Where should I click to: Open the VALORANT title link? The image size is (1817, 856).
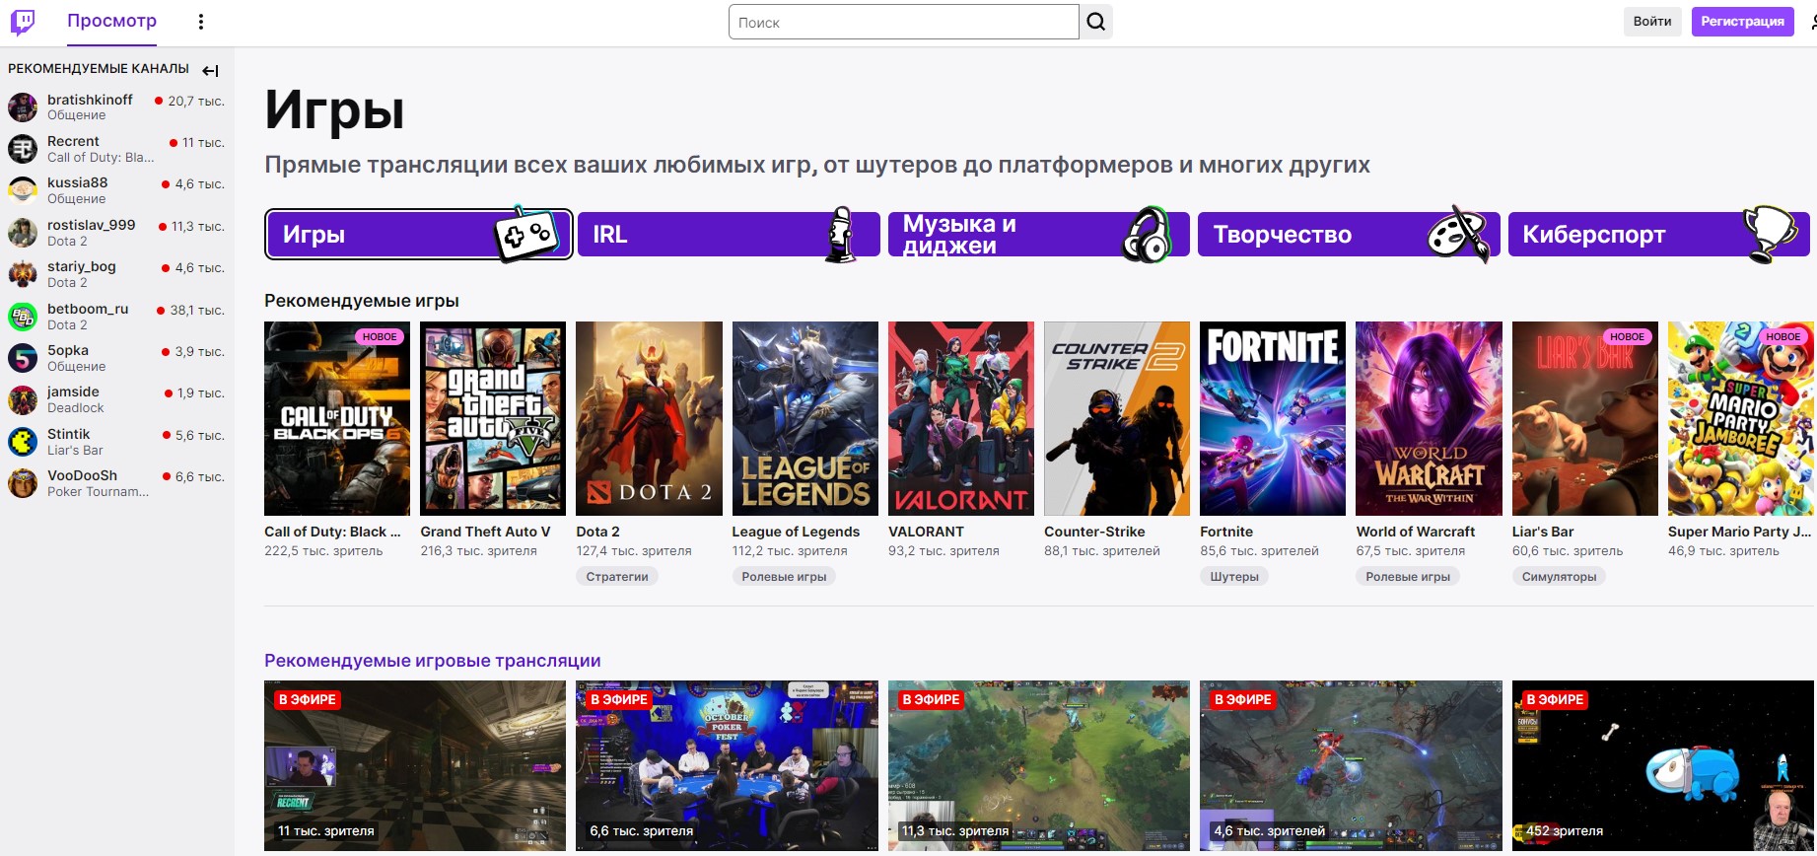click(x=926, y=532)
